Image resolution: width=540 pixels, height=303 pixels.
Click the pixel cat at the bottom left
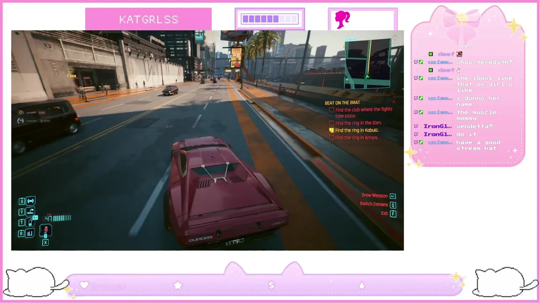36,282
